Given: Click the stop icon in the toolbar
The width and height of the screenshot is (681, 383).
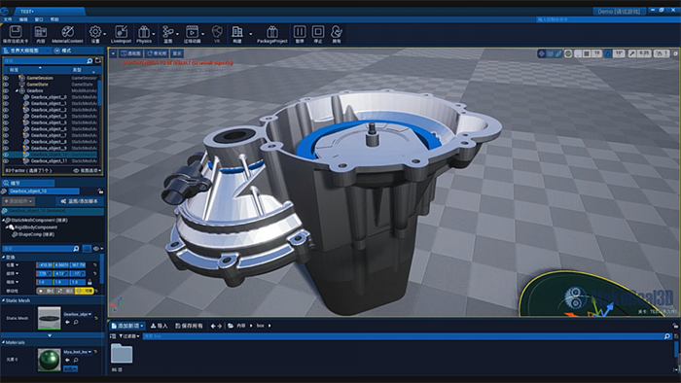Looking at the screenshot, I should click(x=318, y=34).
